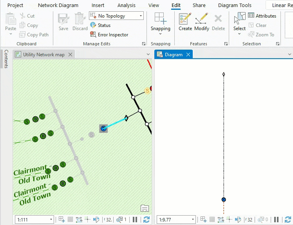
Task: Activate the Utility Network map view tab
Action: [44, 55]
